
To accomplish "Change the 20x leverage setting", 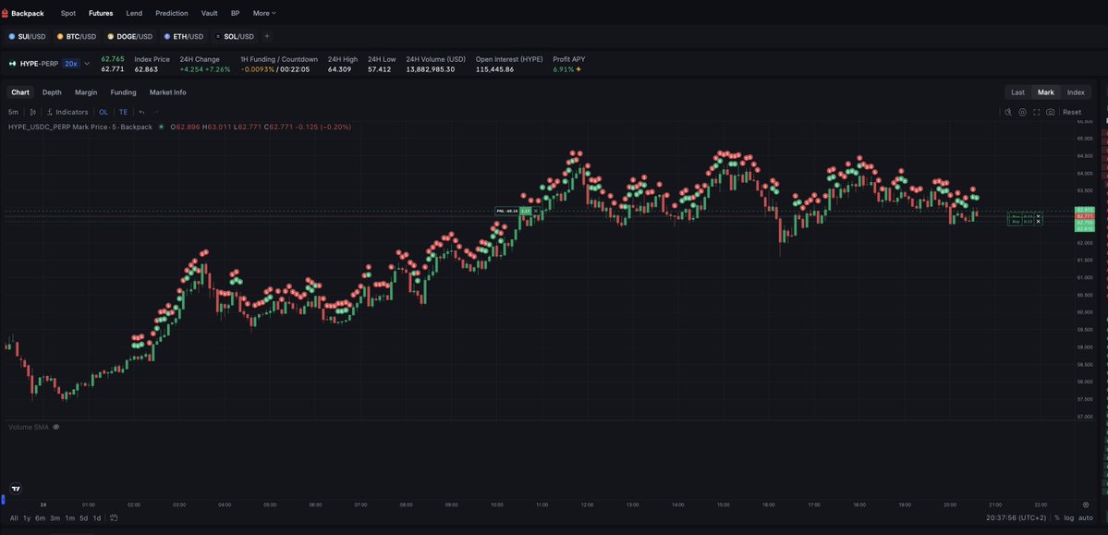I will click(70, 64).
